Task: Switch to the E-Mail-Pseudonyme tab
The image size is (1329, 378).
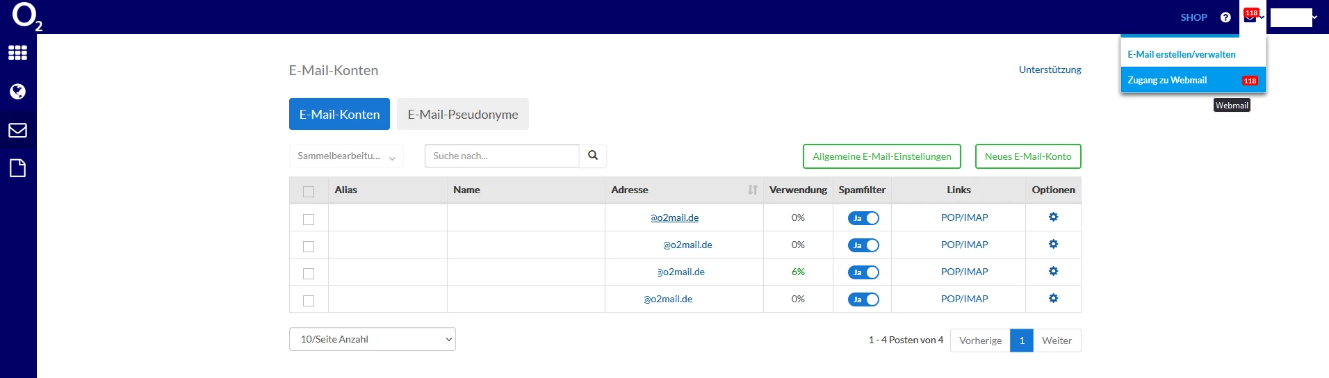Action: 463,114
